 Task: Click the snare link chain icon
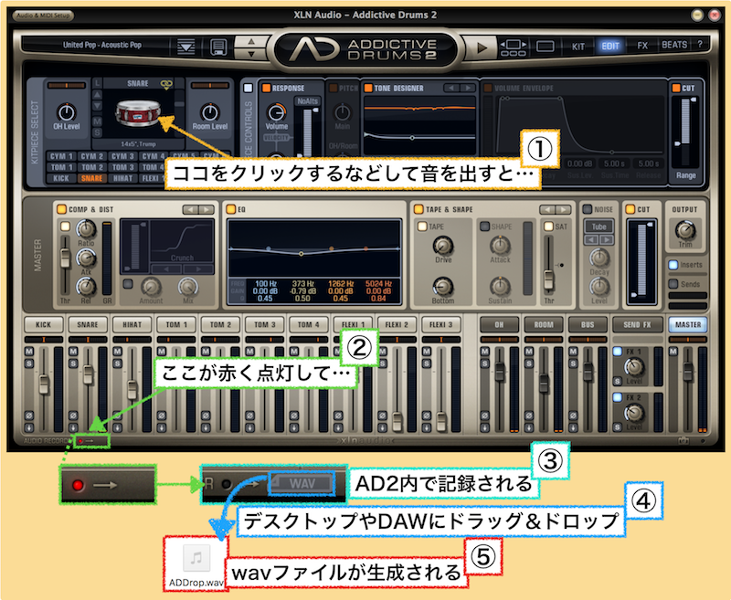pyautogui.click(x=166, y=84)
